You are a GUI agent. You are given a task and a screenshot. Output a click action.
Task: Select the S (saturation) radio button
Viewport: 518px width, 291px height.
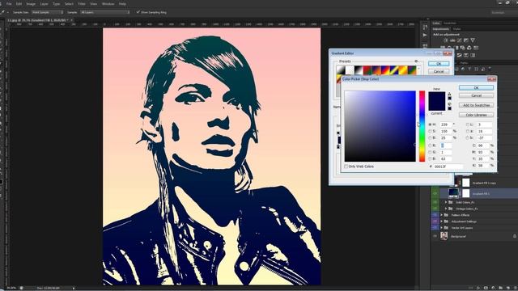tap(430, 131)
